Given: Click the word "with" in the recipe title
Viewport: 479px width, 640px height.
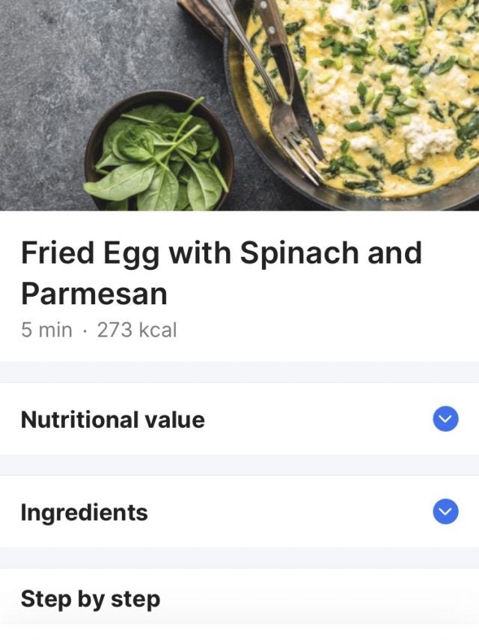Looking at the screenshot, I should click(x=199, y=253).
